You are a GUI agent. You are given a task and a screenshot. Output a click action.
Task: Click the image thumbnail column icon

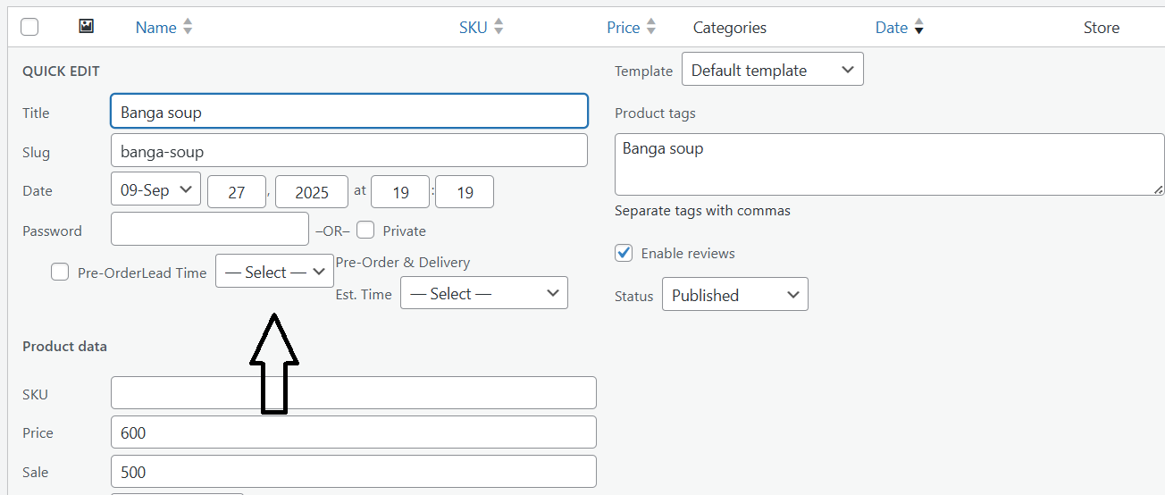click(86, 27)
